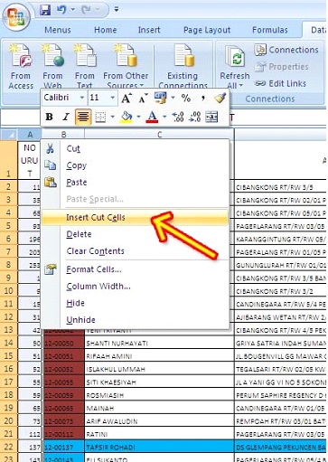Click Refresh All icon
The image size is (328, 462).
pos(235,56)
